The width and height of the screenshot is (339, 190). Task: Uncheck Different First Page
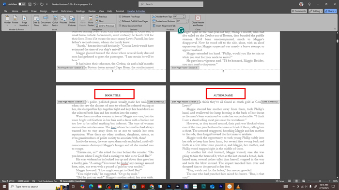(129, 16)
